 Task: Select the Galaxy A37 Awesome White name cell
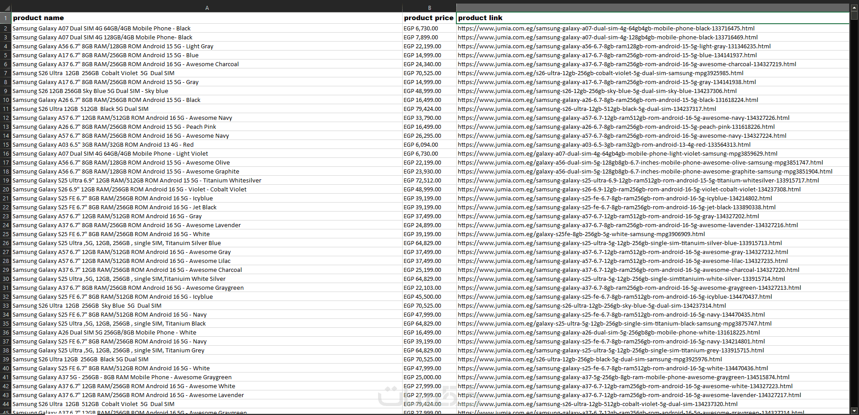tap(207, 386)
